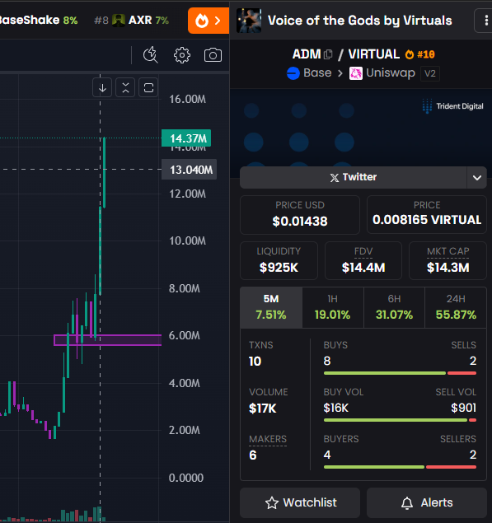This screenshot has height=523, width=492.
Task: Toggle the chart fullscreen frame button
Action: (148, 88)
